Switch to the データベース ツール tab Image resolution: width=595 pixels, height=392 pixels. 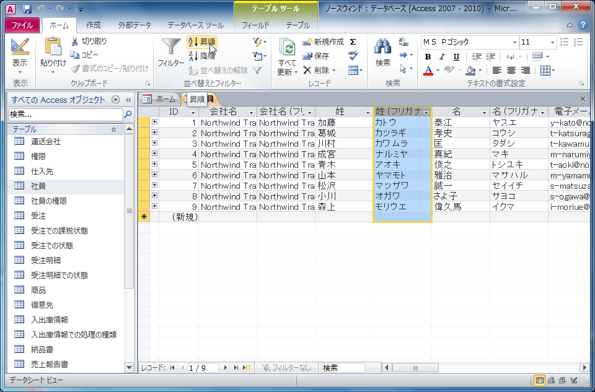pyautogui.click(x=196, y=25)
